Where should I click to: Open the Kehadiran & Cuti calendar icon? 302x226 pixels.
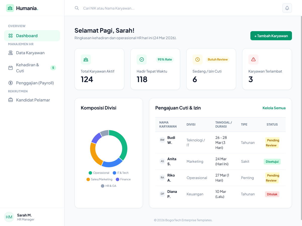pyautogui.click(x=10, y=68)
